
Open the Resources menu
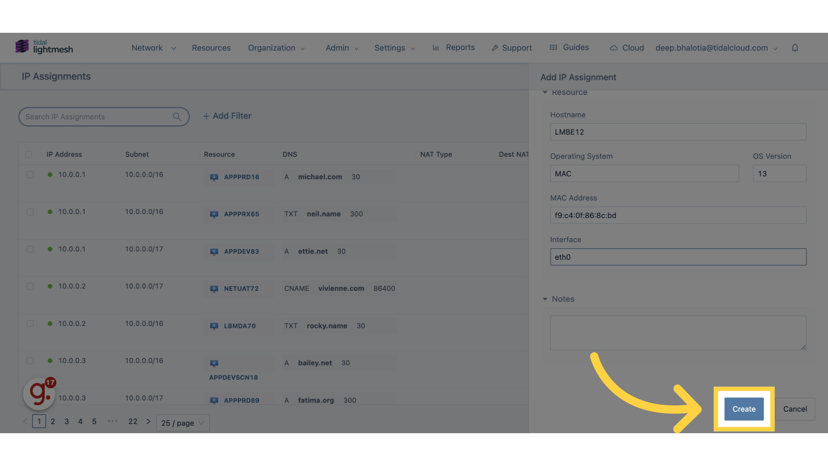(211, 47)
